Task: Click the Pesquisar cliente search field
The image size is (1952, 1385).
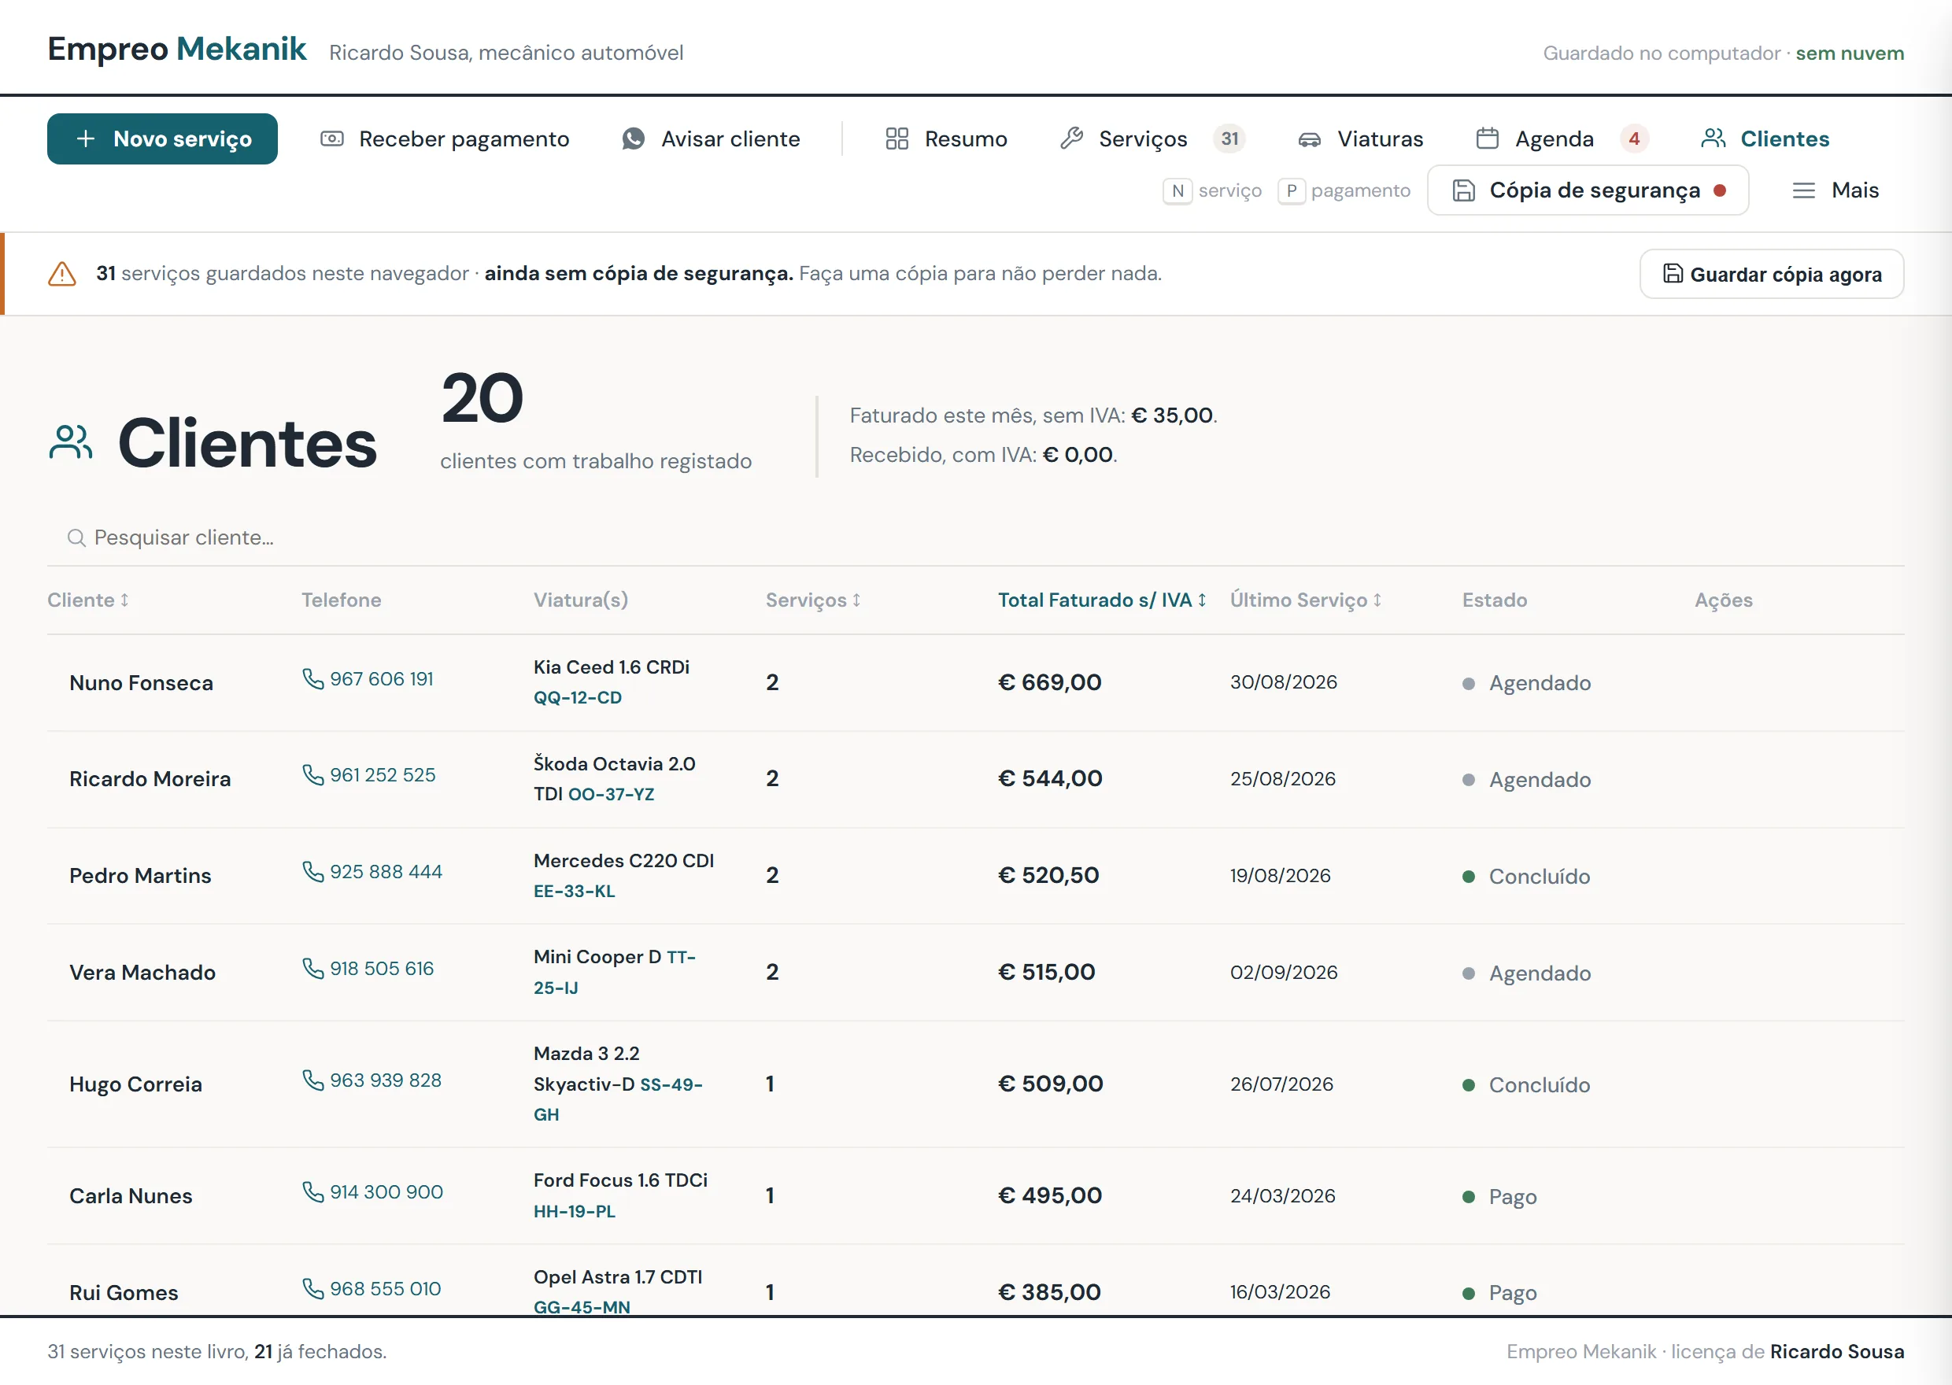Action: coord(974,538)
